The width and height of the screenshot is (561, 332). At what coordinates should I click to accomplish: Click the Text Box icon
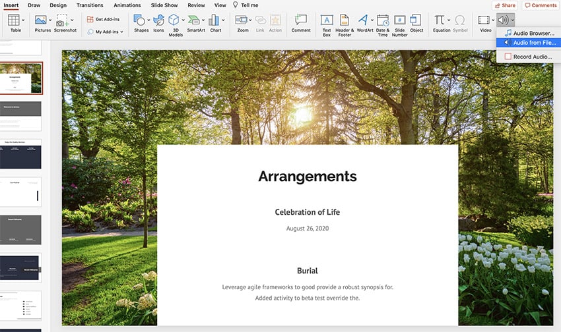click(x=326, y=21)
